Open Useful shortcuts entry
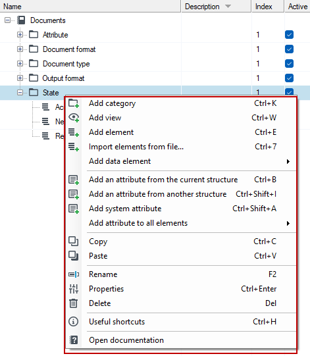The height and width of the screenshot is (356, 310). [x=181, y=322]
